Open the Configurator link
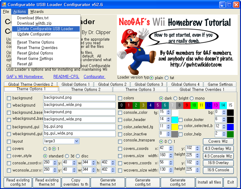 pos(94,76)
